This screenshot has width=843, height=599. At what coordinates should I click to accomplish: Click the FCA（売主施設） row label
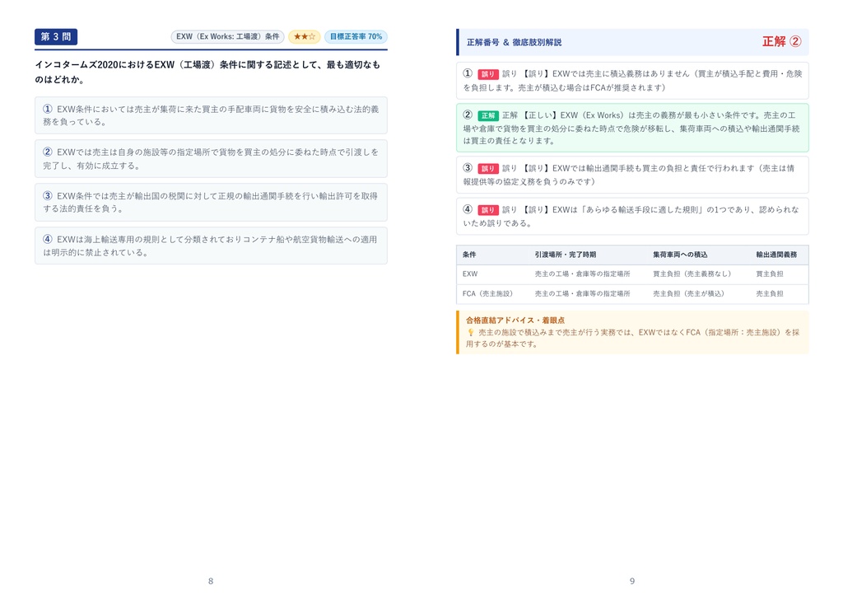487,294
